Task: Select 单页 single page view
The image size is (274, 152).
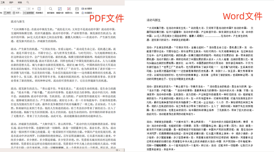Action: point(7,13)
